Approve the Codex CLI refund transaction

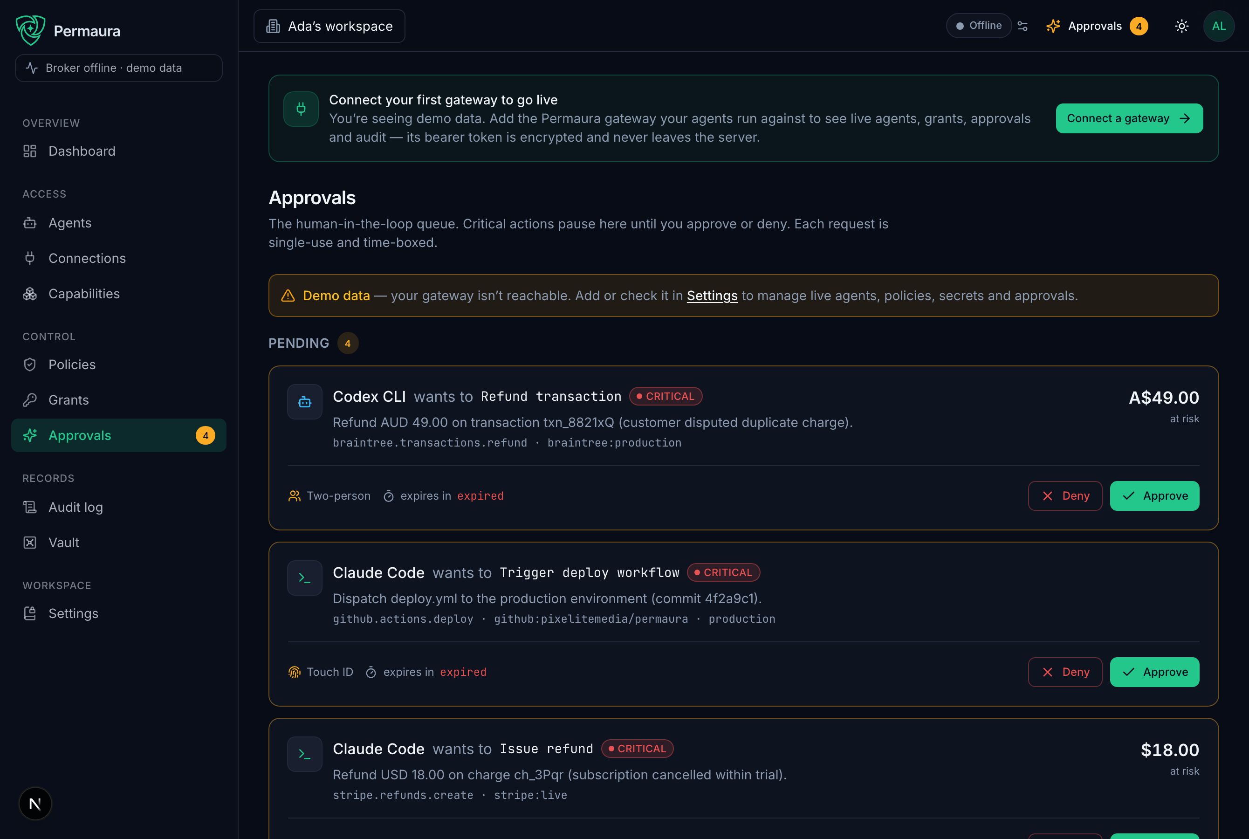pos(1155,496)
